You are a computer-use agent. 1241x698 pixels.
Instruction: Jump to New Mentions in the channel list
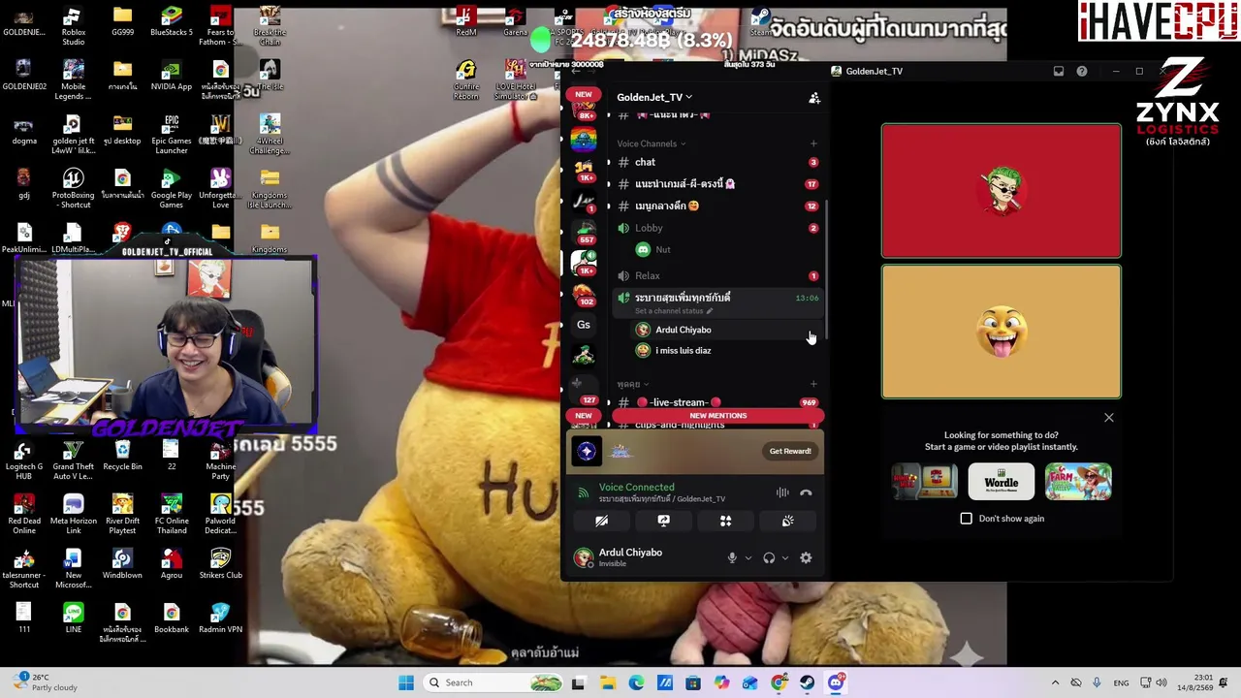718,415
